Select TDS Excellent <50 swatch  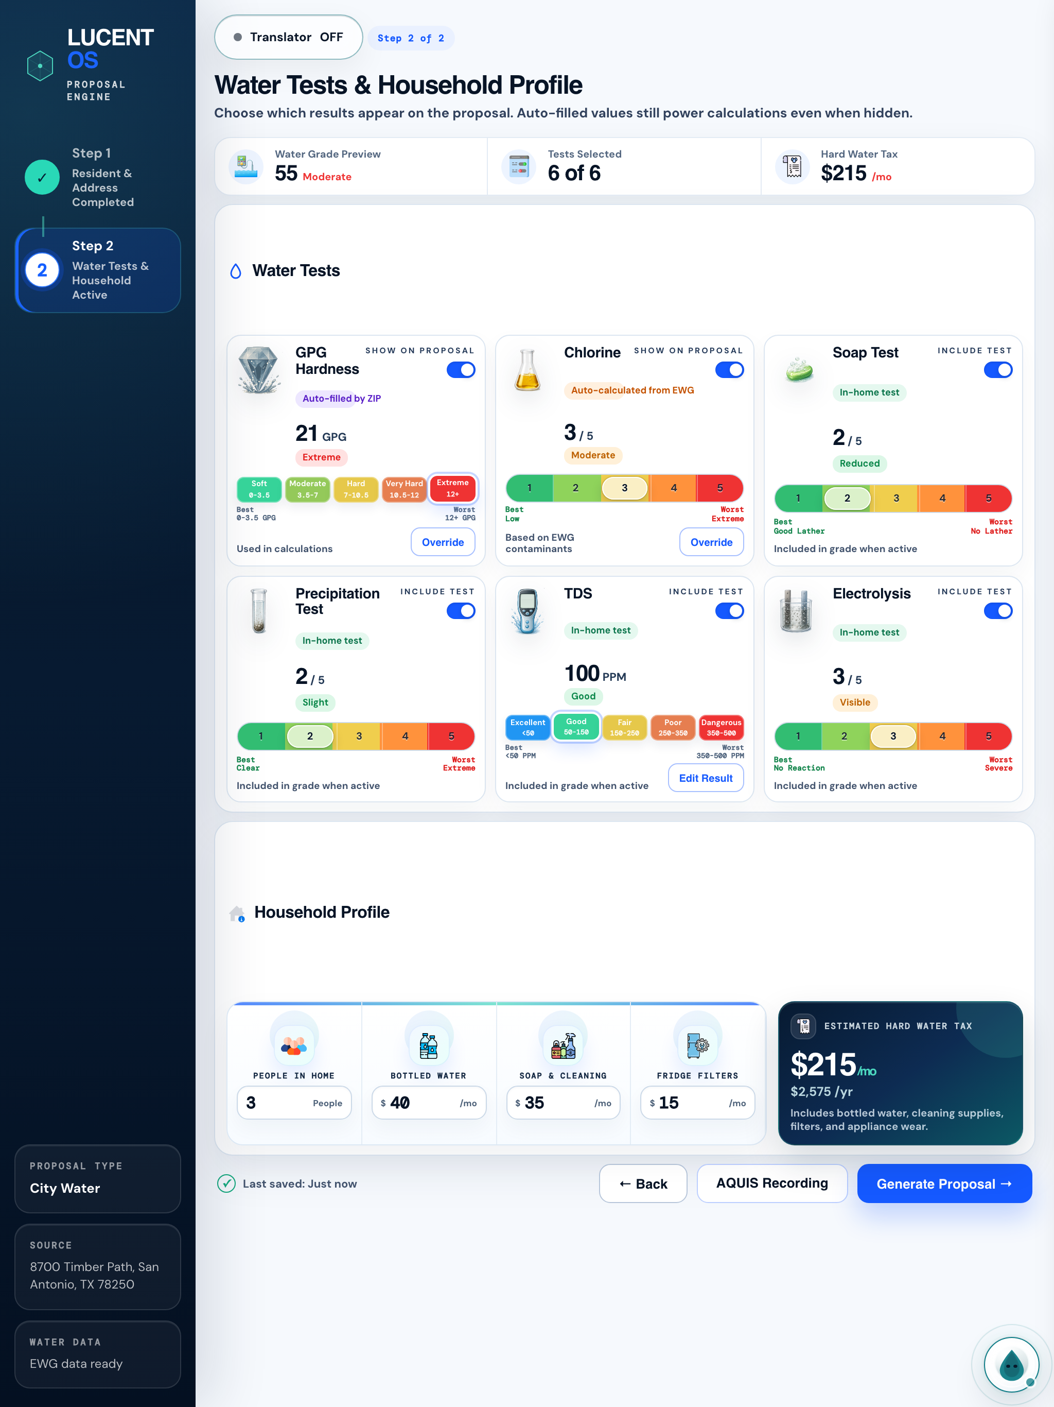pos(528,728)
